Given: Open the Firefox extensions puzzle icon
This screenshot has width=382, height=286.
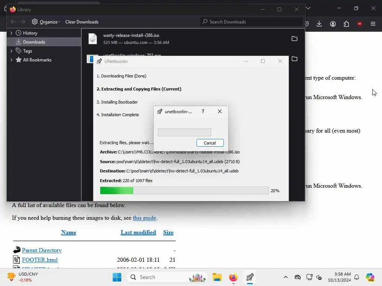Looking at the screenshot, I should pyautogui.click(x=346, y=24).
